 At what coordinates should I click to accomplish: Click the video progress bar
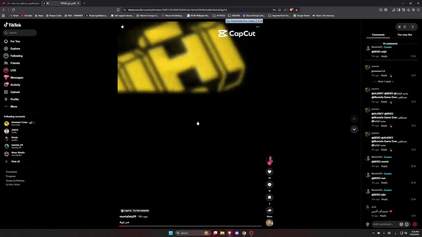(190, 226)
